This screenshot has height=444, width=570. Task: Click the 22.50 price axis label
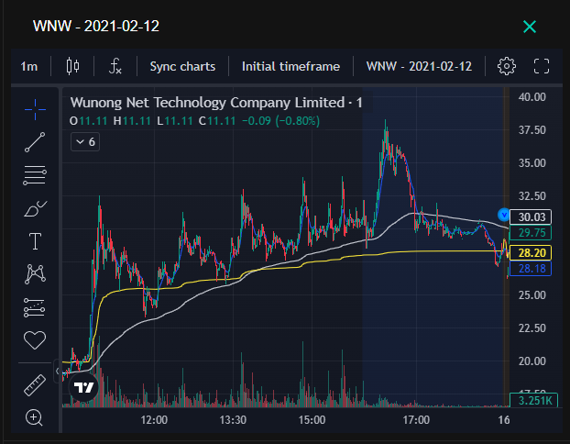pyautogui.click(x=532, y=327)
